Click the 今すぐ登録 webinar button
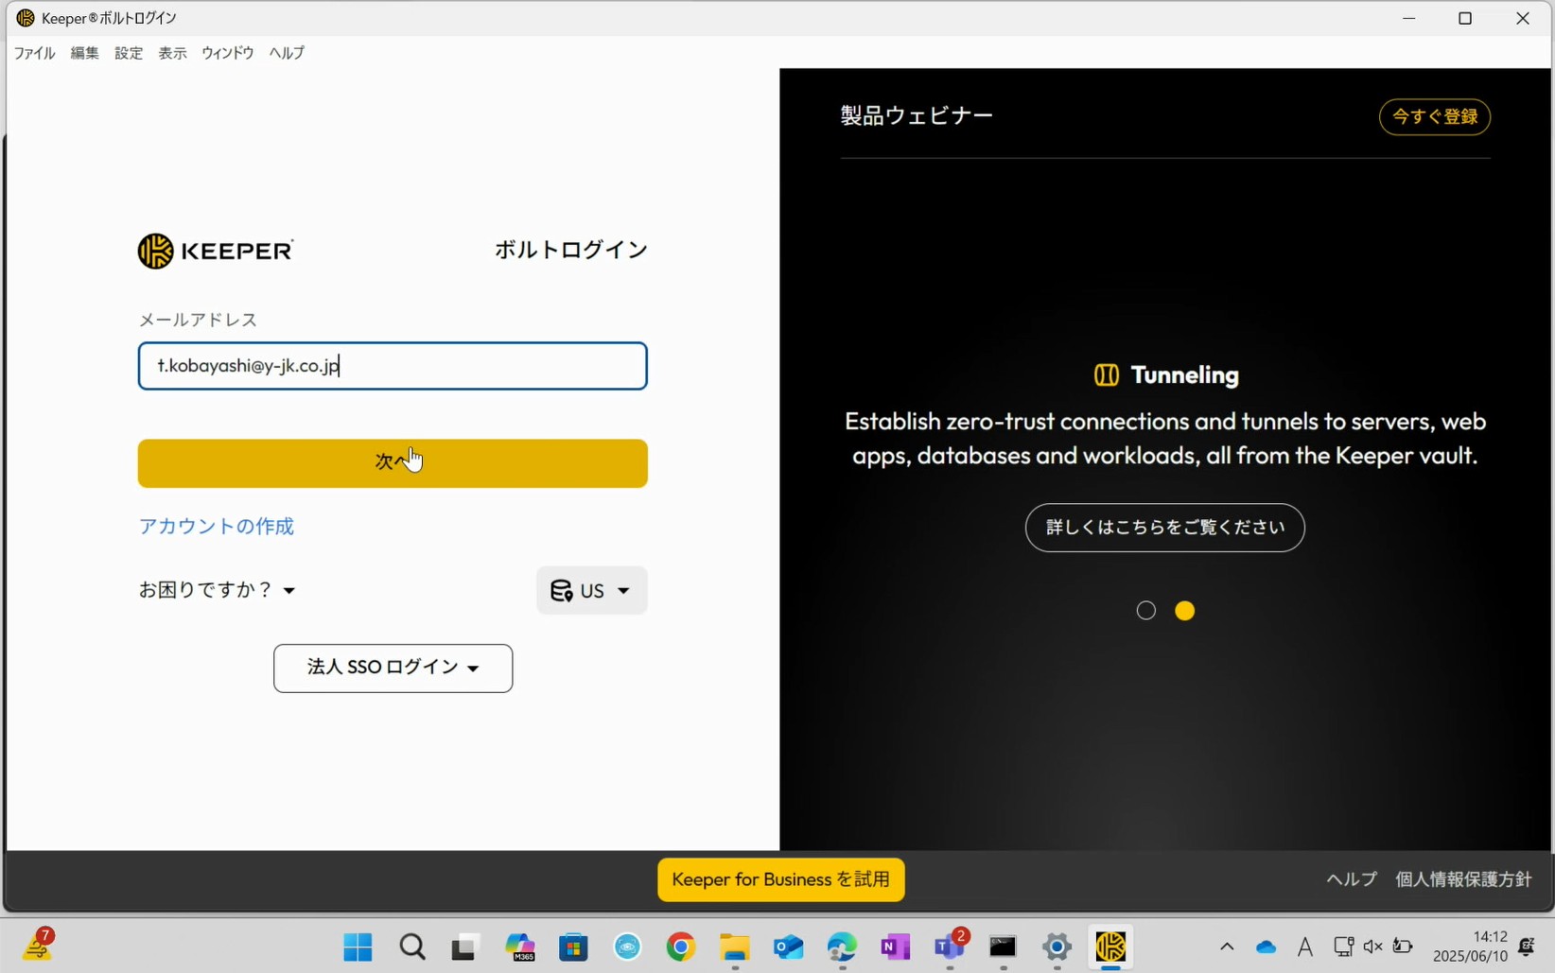This screenshot has height=973, width=1555. (1434, 116)
